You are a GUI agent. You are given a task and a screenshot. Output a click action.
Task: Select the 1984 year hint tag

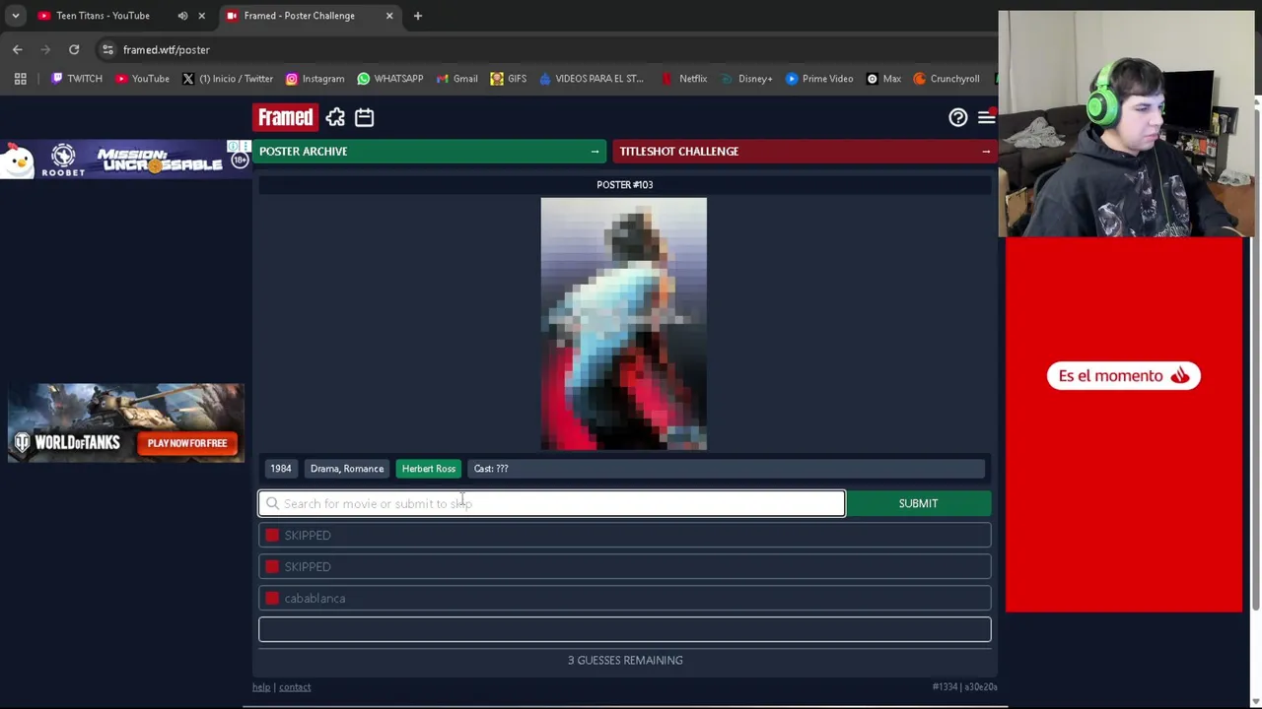pos(281,469)
